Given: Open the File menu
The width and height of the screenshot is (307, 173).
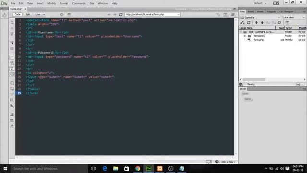Looking at the screenshot, I should [13, 3].
